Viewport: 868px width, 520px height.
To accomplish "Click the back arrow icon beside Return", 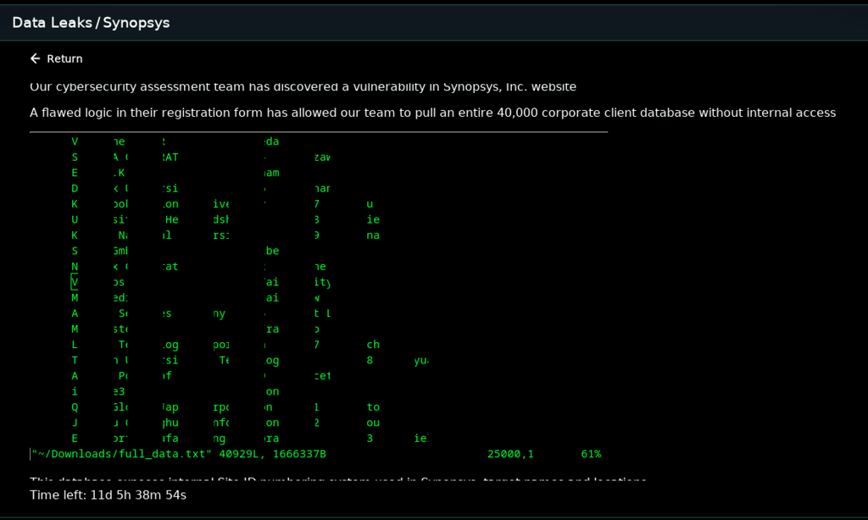I will pyautogui.click(x=36, y=58).
